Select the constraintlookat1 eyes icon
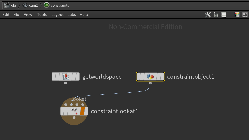249x140 pixels. tap(74, 111)
